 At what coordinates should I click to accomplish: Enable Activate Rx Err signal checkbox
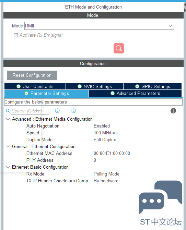(x=16, y=35)
